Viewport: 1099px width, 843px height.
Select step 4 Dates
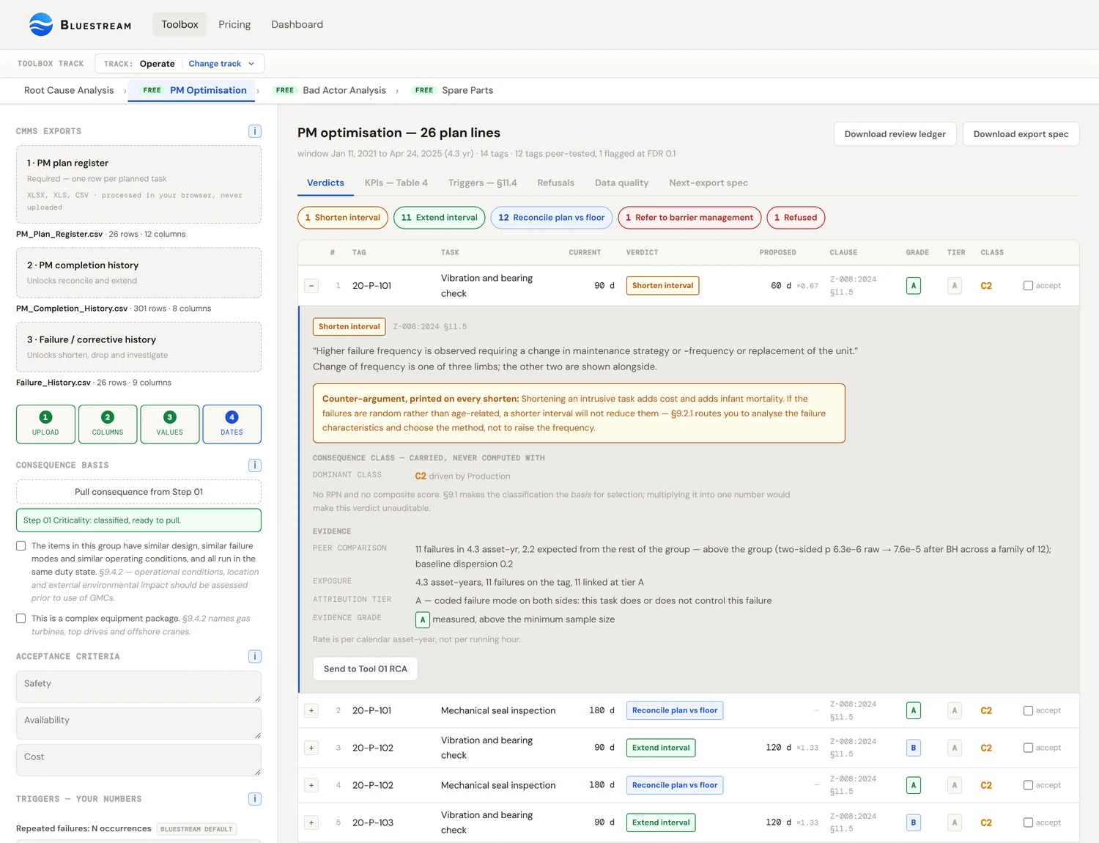232,424
